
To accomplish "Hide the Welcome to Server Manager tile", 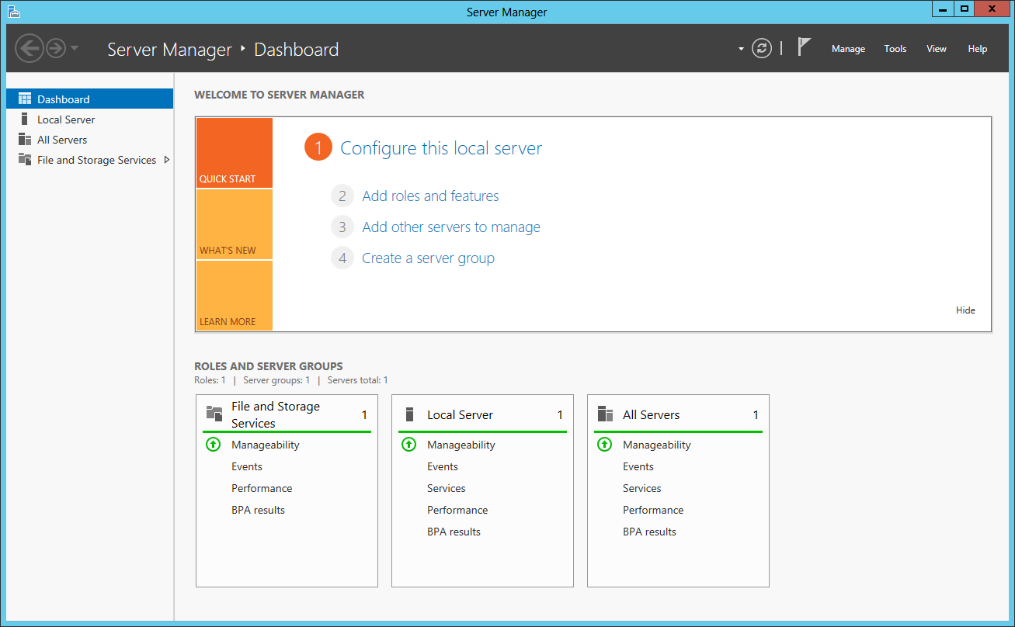I will (x=965, y=310).
